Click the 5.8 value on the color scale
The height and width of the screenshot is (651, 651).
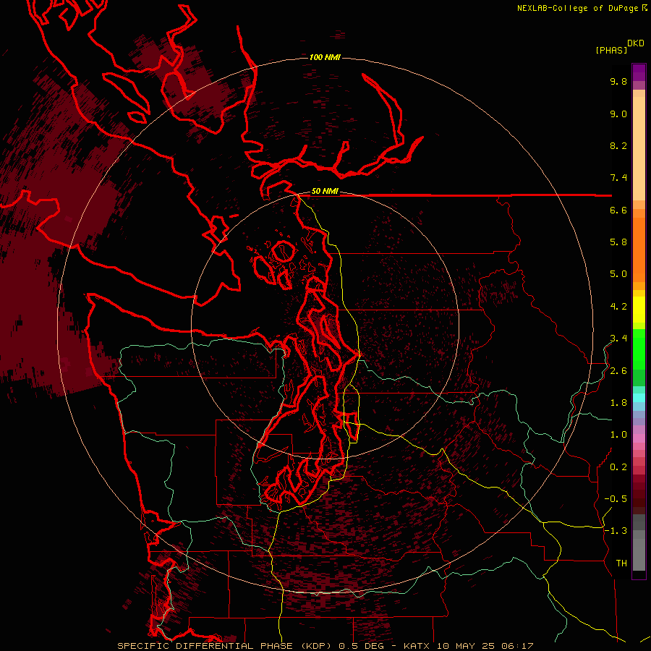pos(618,242)
